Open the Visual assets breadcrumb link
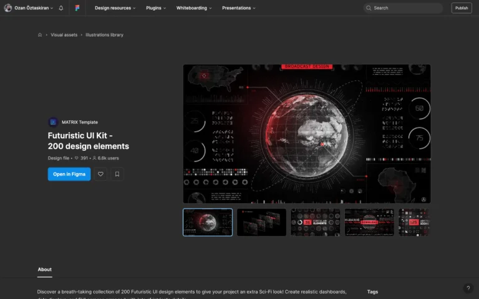This screenshot has height=299, width=479. point(64,35)
